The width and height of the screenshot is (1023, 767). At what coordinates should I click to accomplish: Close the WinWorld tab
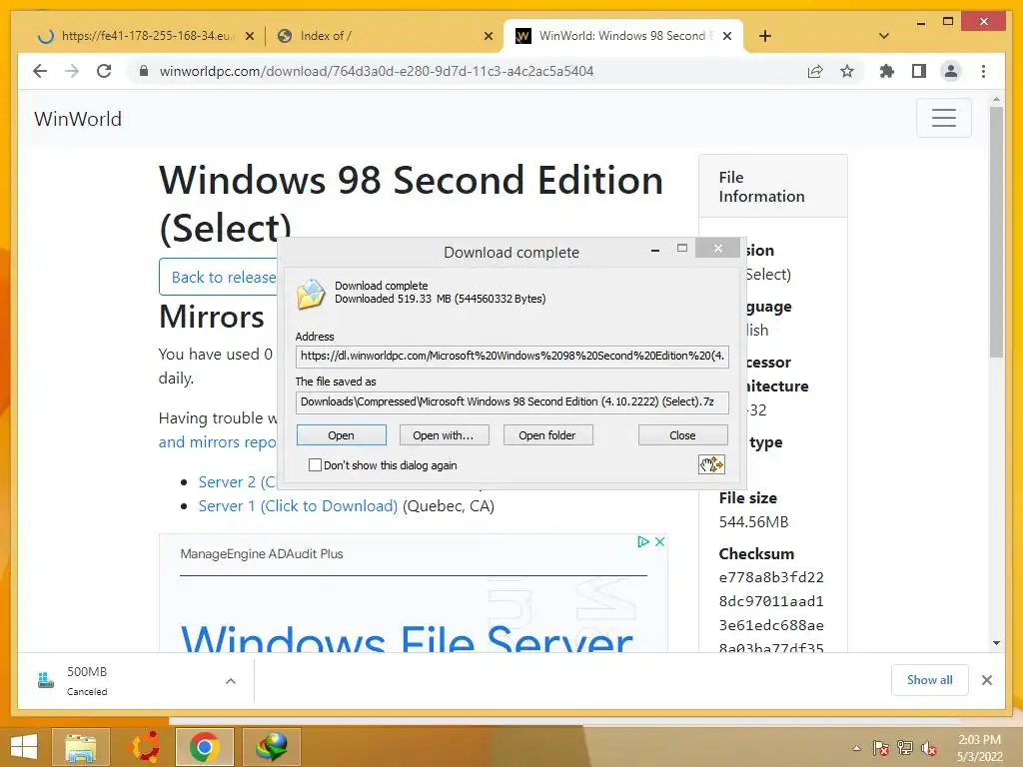(x=727, y=36)
